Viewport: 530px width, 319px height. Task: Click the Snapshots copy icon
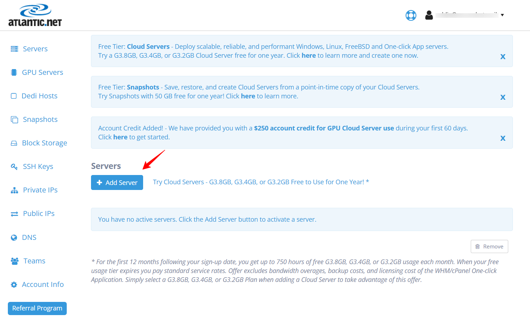point(14,119)
